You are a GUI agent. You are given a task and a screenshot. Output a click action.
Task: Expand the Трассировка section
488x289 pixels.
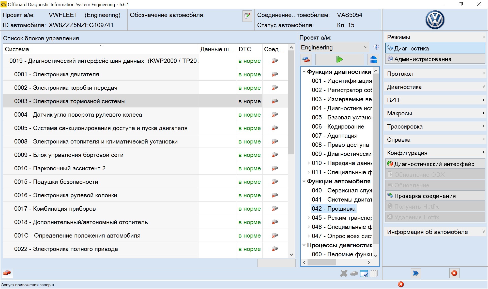435,127
